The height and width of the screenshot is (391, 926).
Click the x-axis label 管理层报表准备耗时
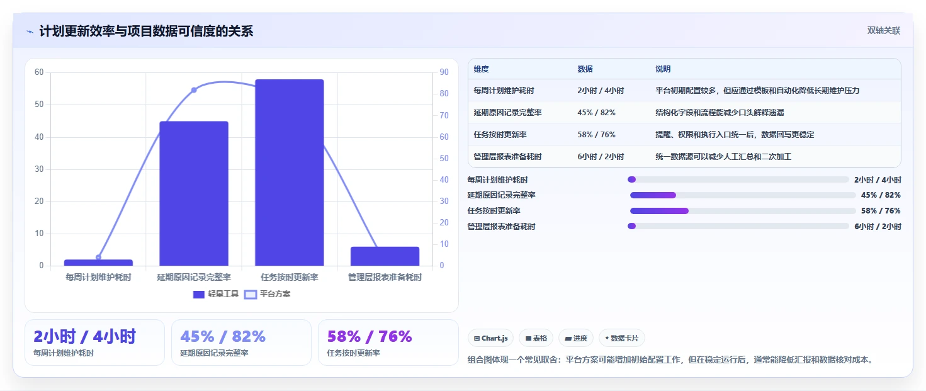(x=385, y=277)
